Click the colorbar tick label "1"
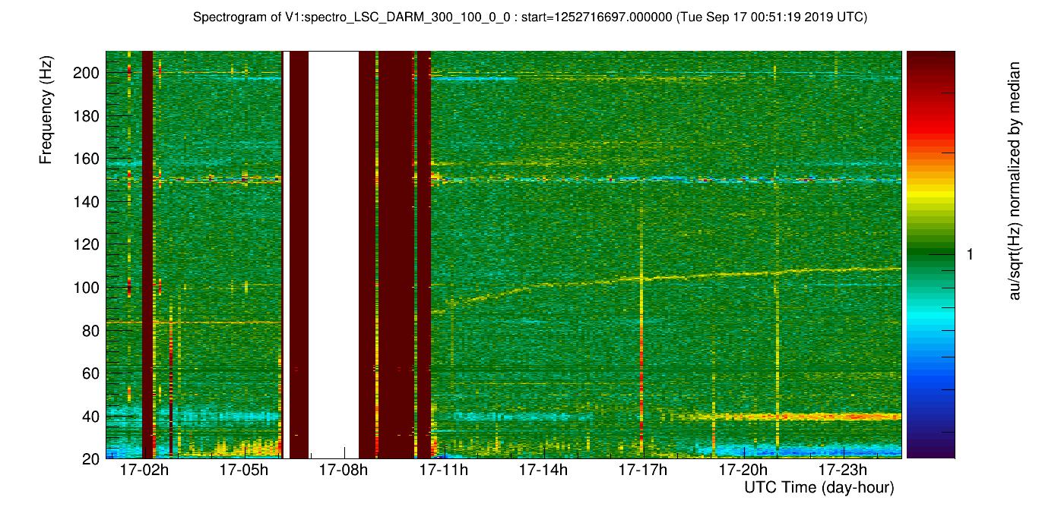 click(x=968, y=255)
